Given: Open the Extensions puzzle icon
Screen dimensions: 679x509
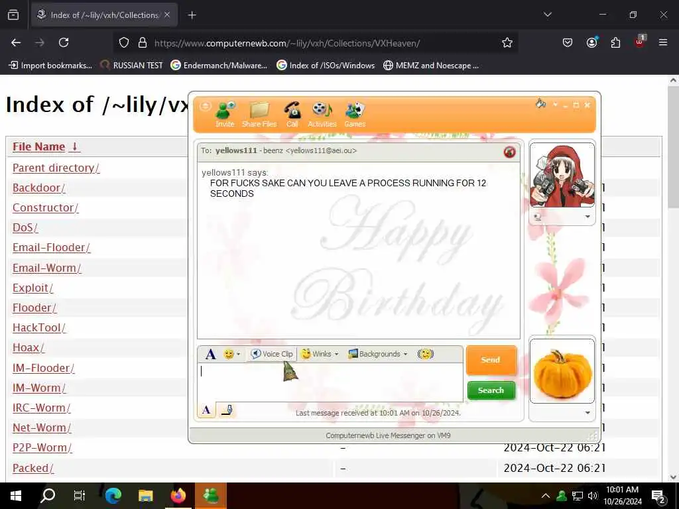Looking at the screenshot, I should pos(615,42).
